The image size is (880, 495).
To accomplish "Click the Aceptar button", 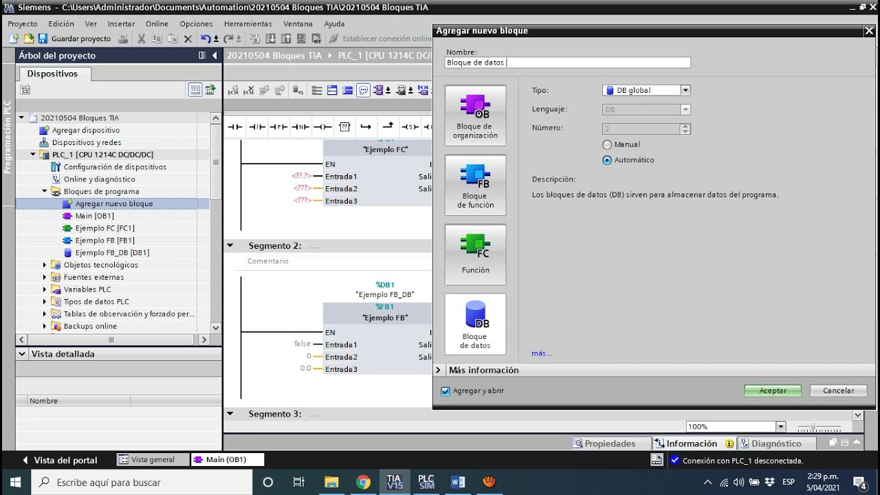I will click(x=773, y=390).
